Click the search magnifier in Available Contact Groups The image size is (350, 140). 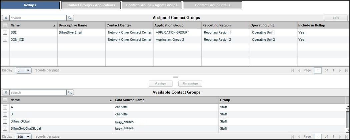[70, 92]
